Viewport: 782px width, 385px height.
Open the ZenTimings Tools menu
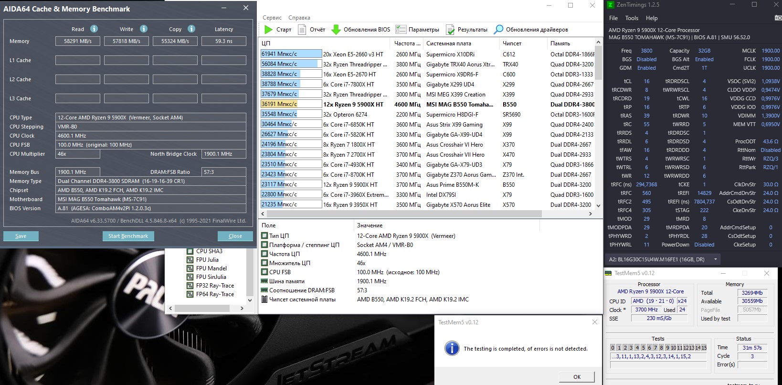[x=632, y=18]
